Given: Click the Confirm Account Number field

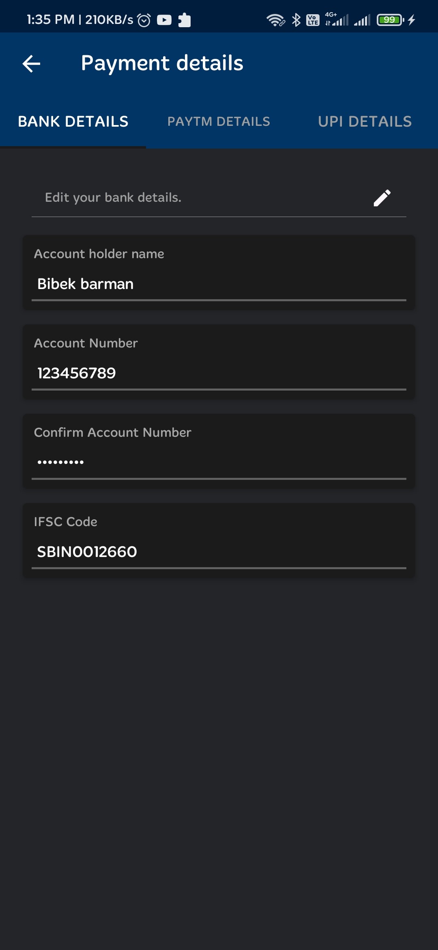Looking at the screenshot, I should 219,462.
